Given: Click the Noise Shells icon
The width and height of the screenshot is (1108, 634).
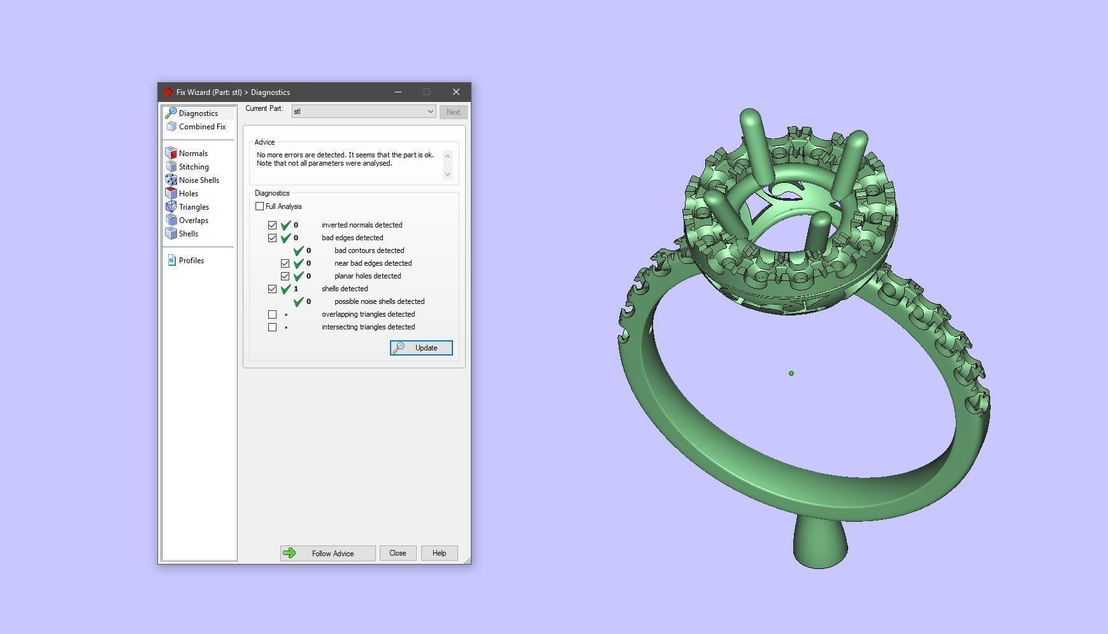Looking at the screenshot, I should pyautogui.click(x=171, y=180).
